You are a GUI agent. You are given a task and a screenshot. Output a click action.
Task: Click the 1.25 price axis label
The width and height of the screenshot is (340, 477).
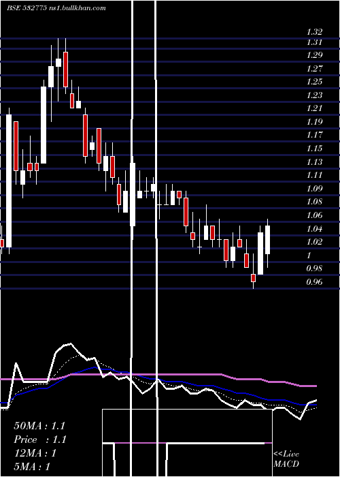coord(314,82)
